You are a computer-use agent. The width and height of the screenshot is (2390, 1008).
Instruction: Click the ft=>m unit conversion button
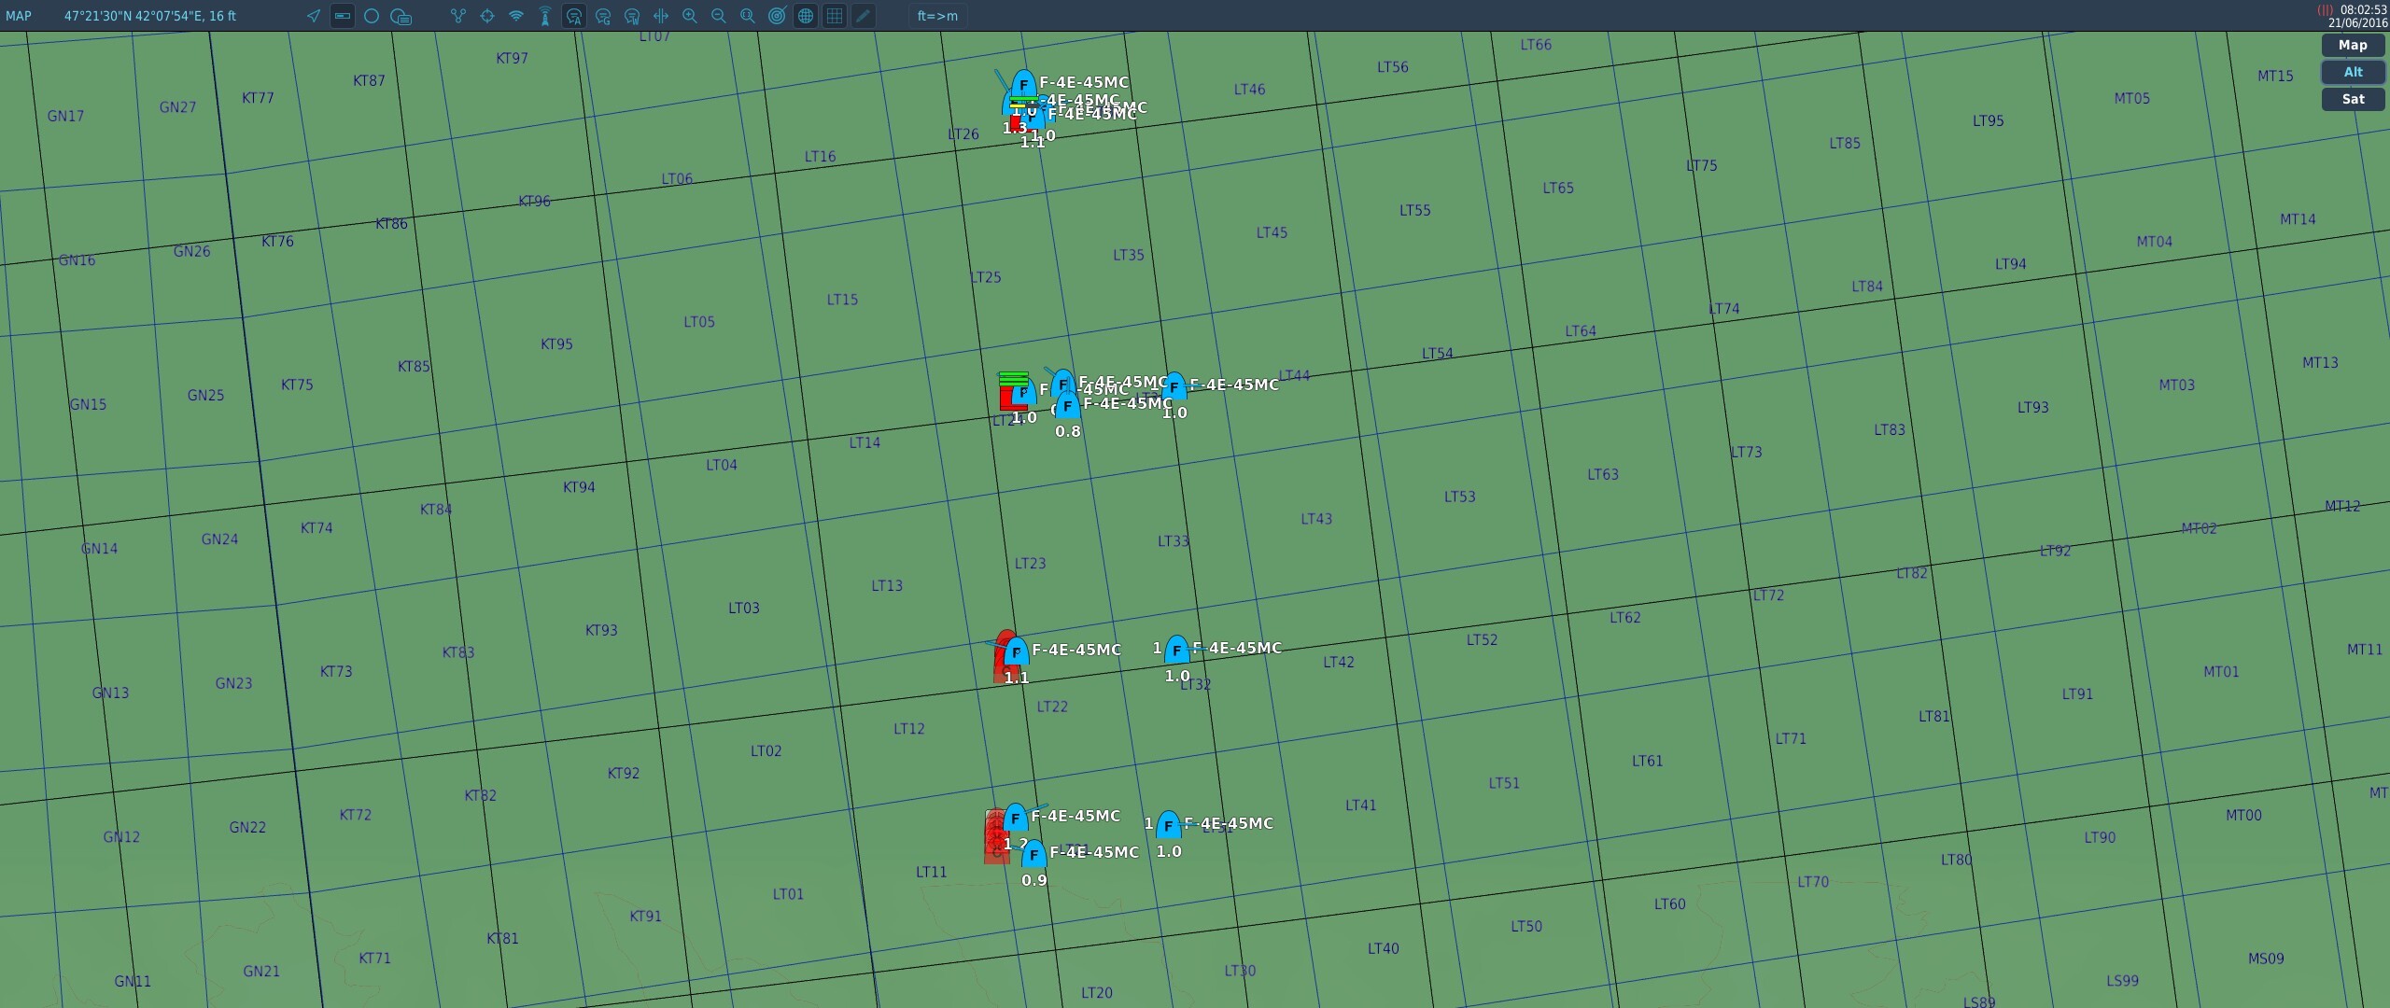pyautogui.click(x=937, y=16)
